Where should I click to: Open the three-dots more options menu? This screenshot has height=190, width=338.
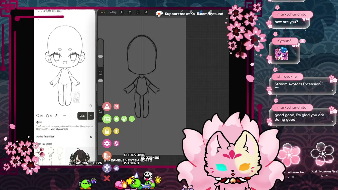64,116
